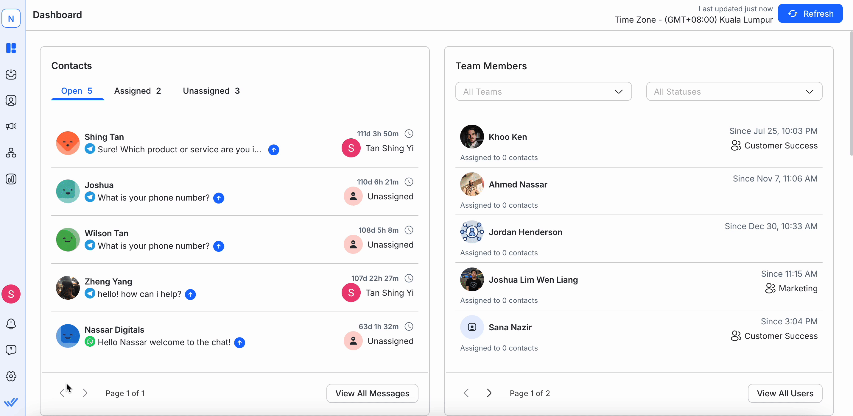The image size is (853, 416).
Task: Click the Refresh button
Action: [810, 14]
